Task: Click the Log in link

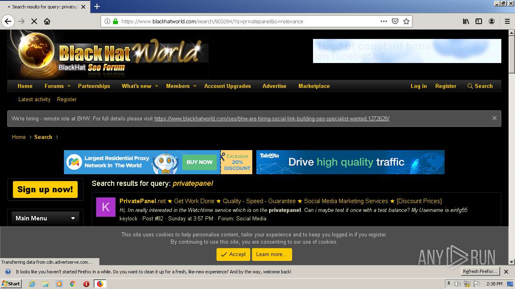Action: point(418,86)
